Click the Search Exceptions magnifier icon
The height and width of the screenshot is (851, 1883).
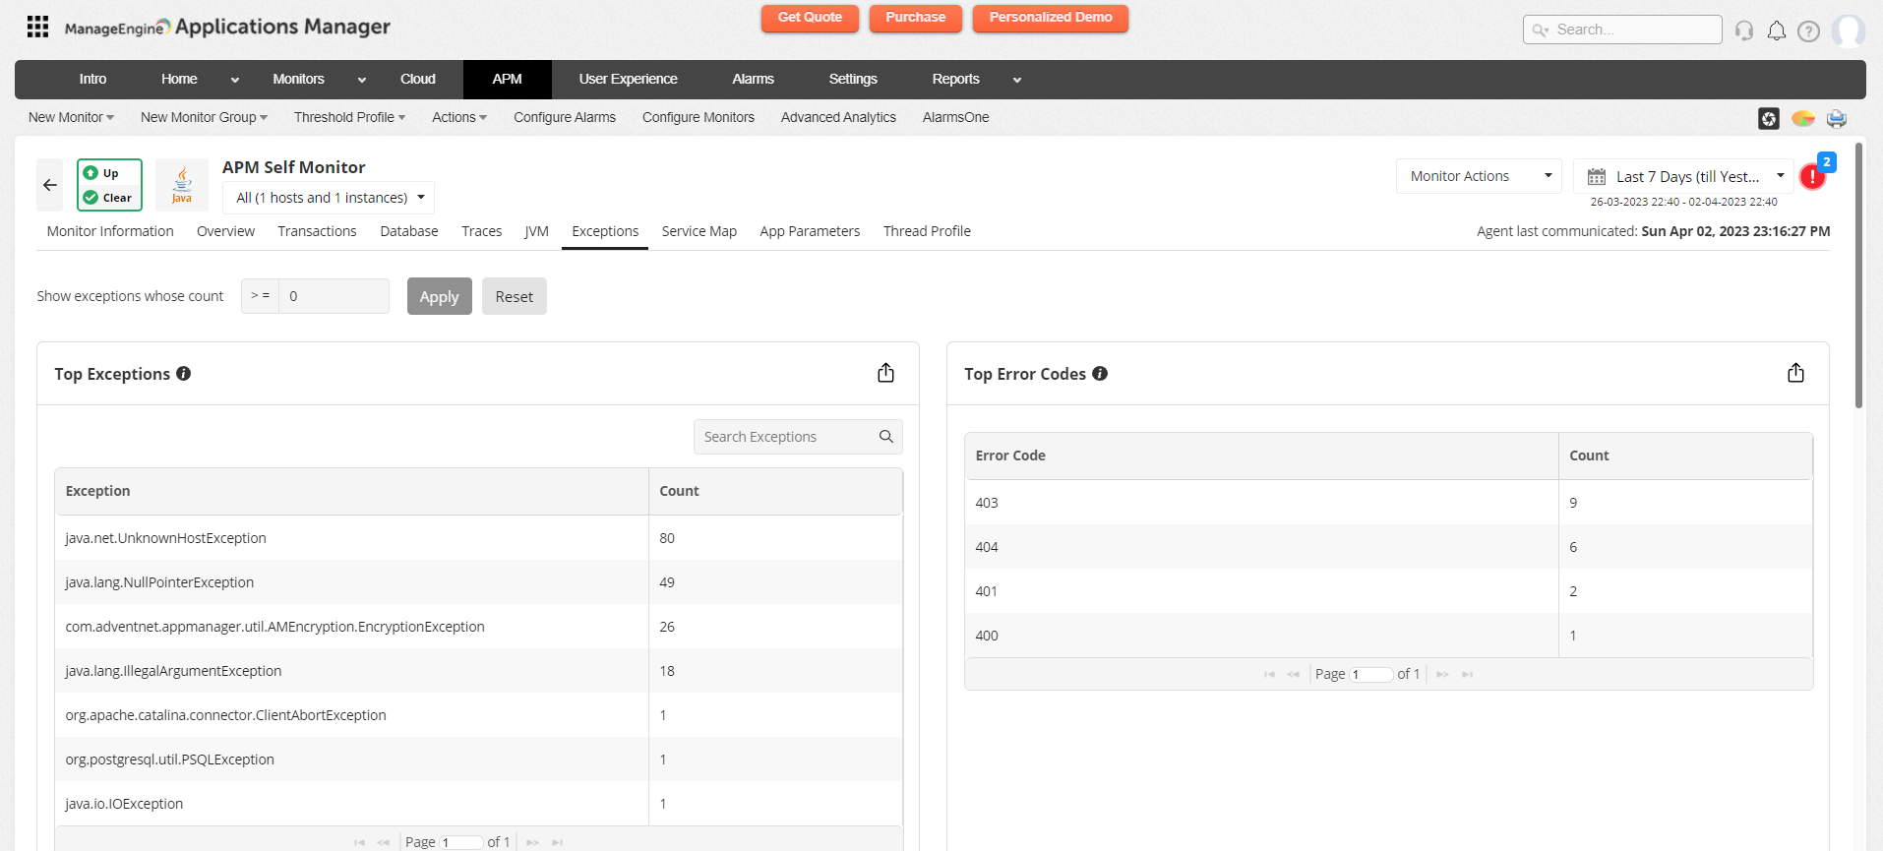(x=885, y=437)
